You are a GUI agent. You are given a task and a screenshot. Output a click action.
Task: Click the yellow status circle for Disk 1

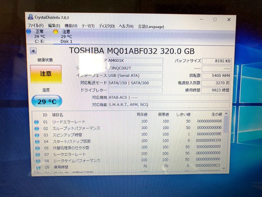56,32
